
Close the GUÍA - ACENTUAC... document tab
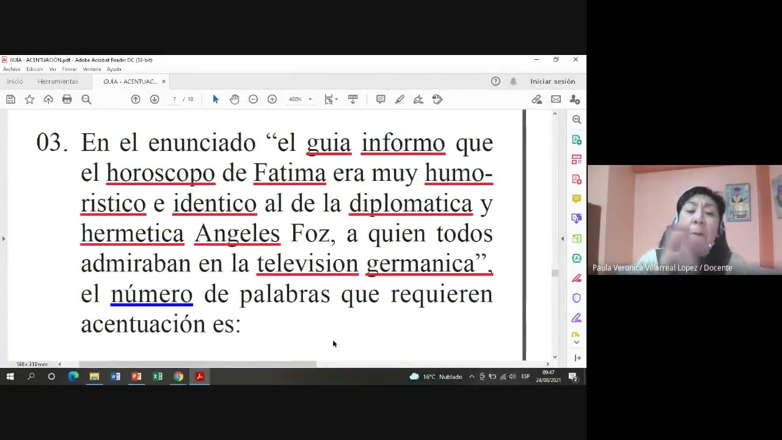164,81
